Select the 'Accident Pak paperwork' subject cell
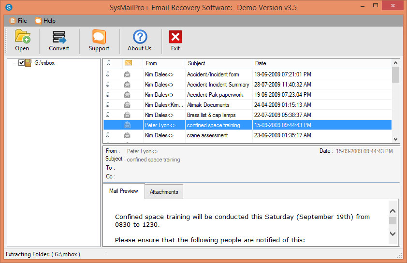Screen dimensions: 407x263 pyautogui.click(x=218, y=94)
